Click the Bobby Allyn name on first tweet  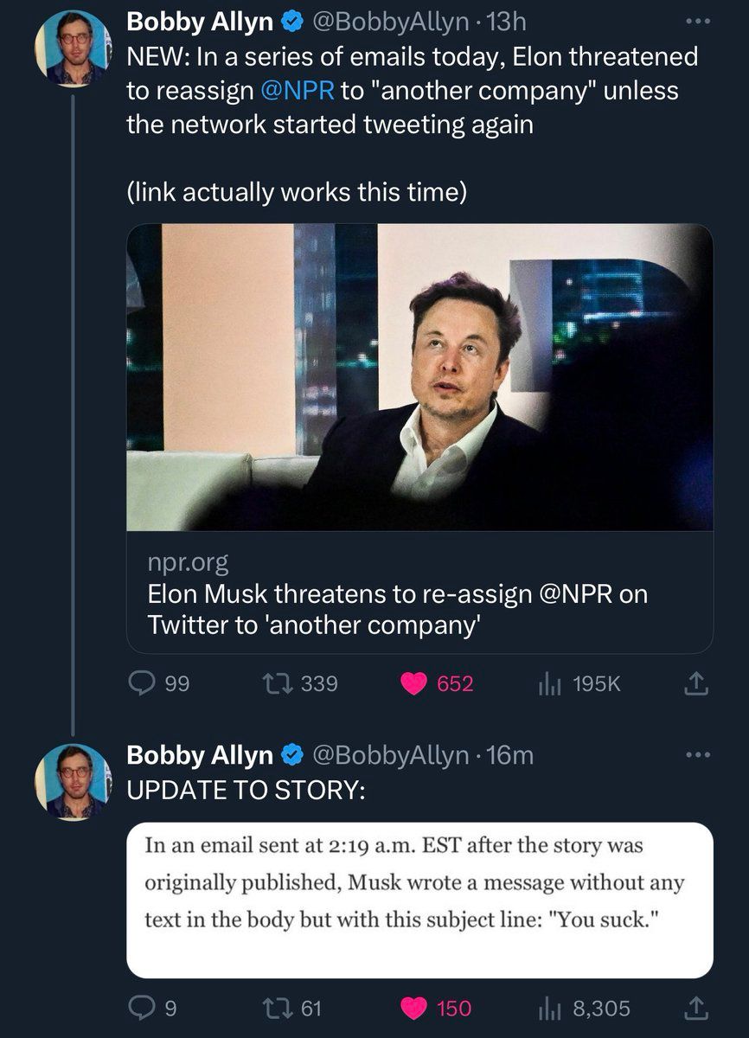199,22
